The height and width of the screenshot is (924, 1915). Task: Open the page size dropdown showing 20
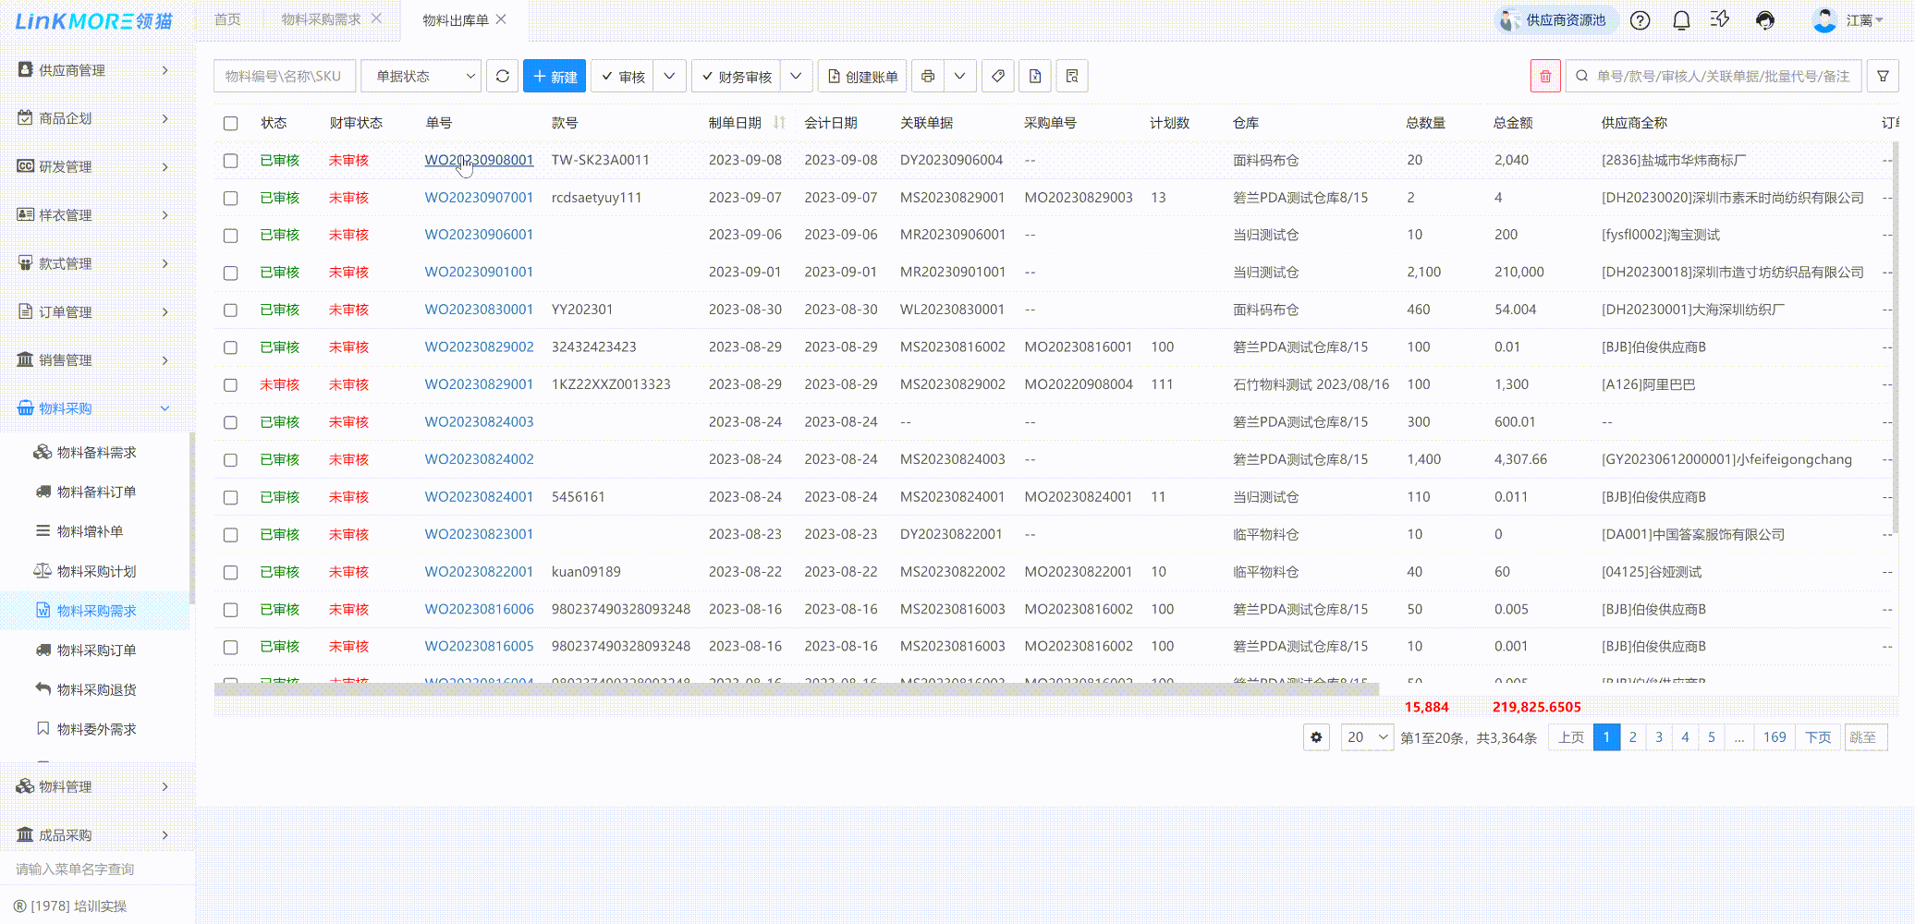pyautogui.click(x=1367, y=737)
